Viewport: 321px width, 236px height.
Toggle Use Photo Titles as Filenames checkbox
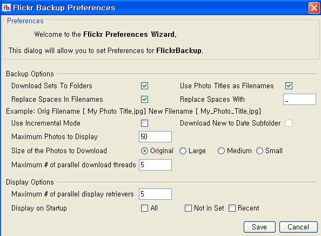289,86
